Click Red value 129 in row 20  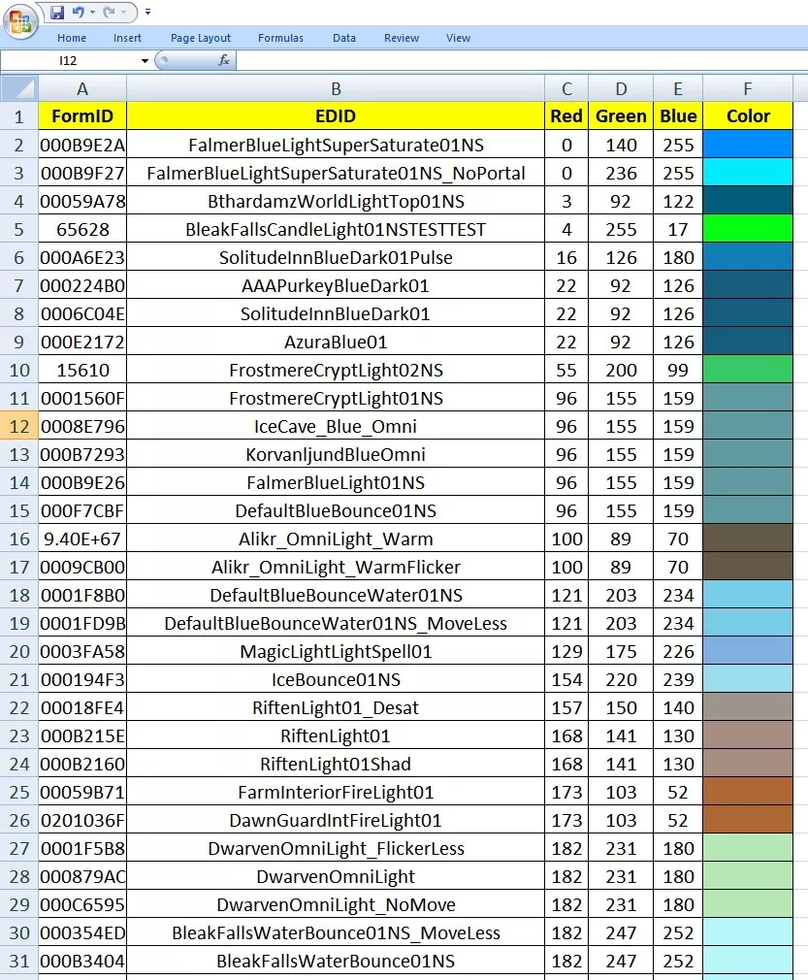(x=566, y=651)
